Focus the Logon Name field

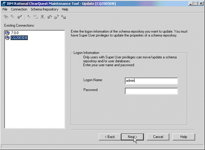pyautogui.click(x=151, y=81)
